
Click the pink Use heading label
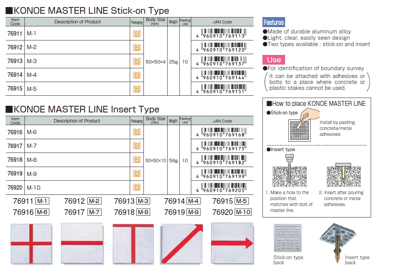(x=274, y=60)
